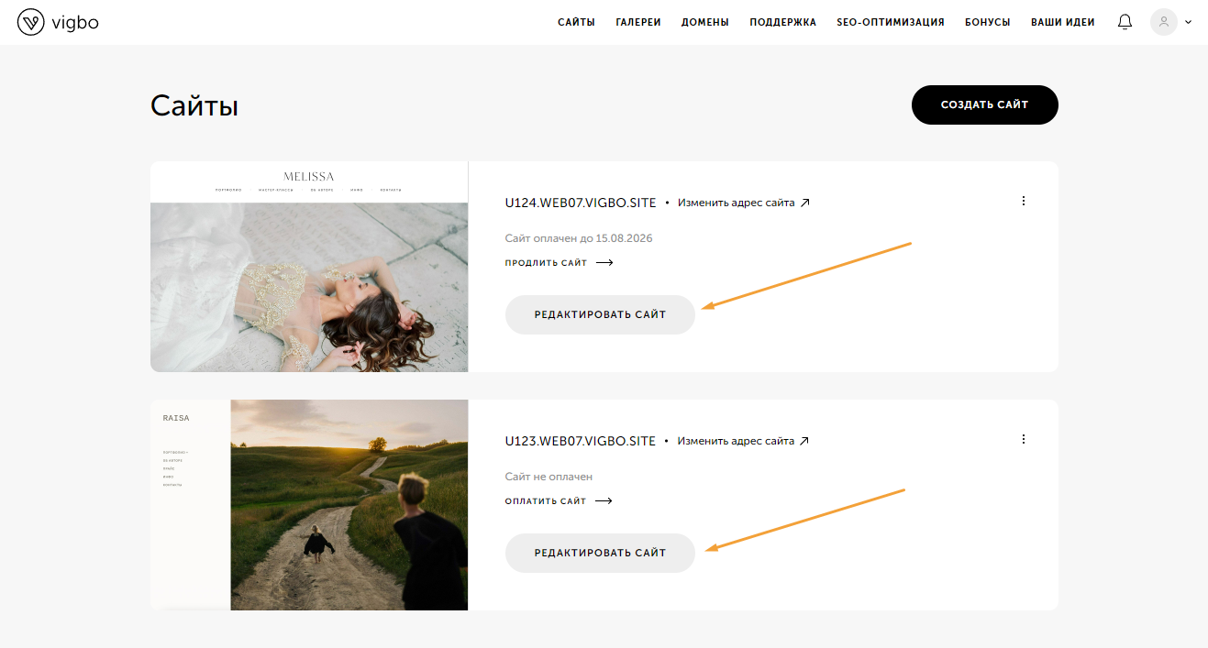Open the Raisa site preview thumbnail

(309, 505)
